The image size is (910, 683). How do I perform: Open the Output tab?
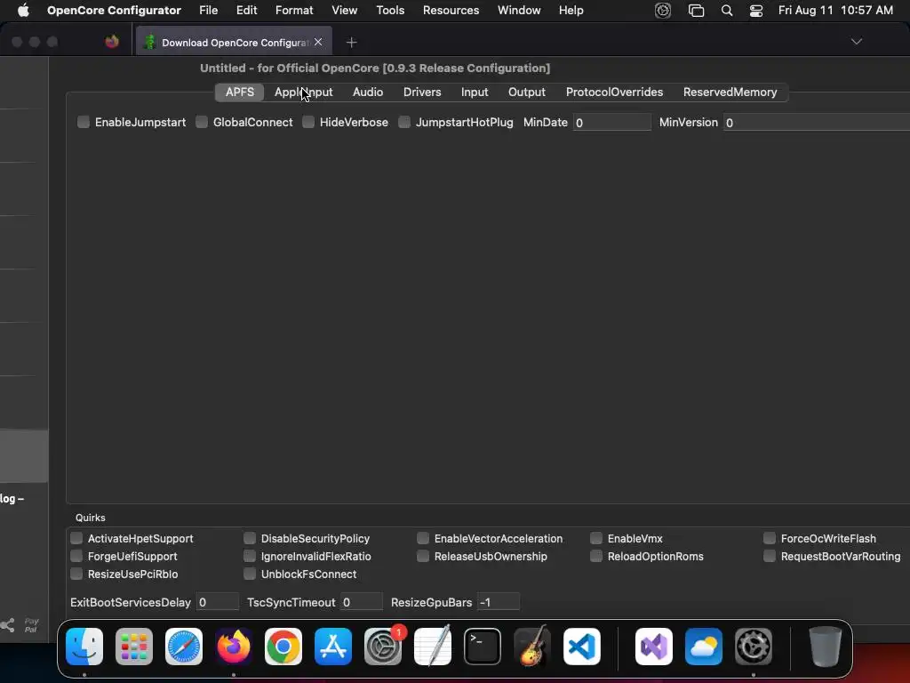[x=526, y=92]
